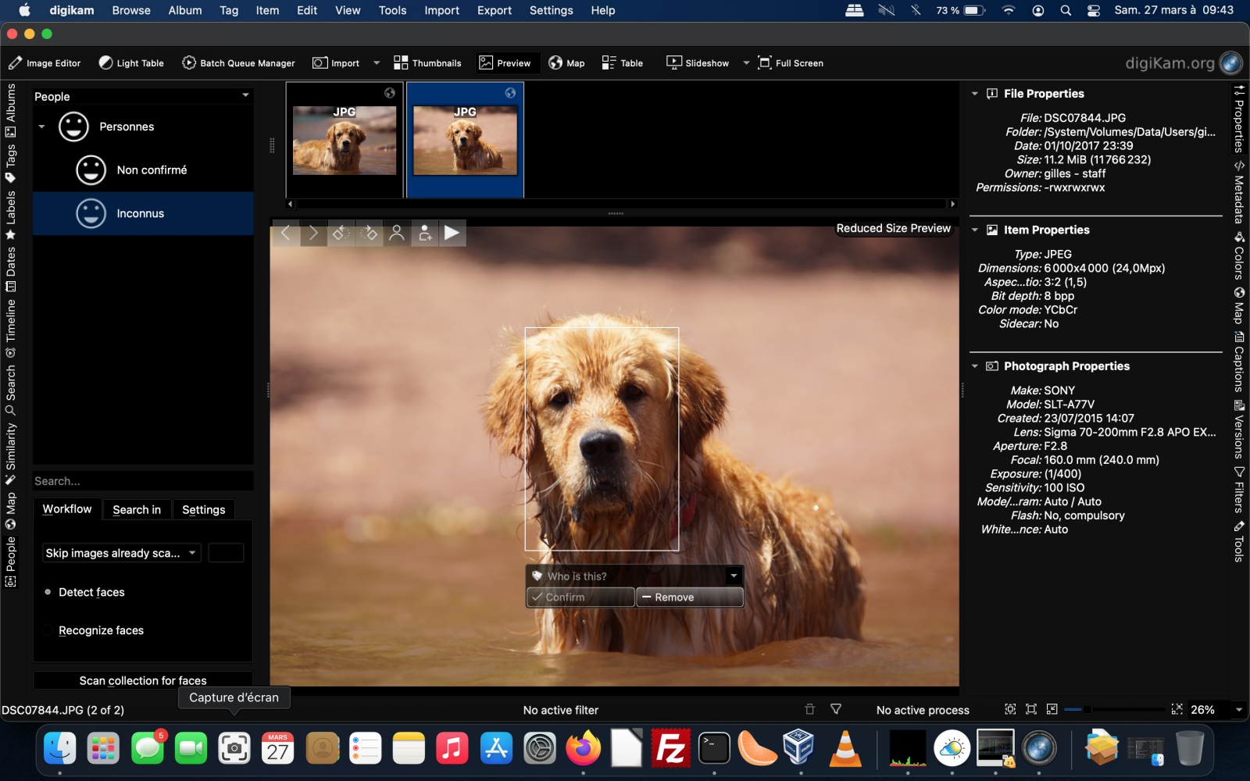Open the Tools menu
Viewport: 1250px width, 781px height.
point(392,10)
